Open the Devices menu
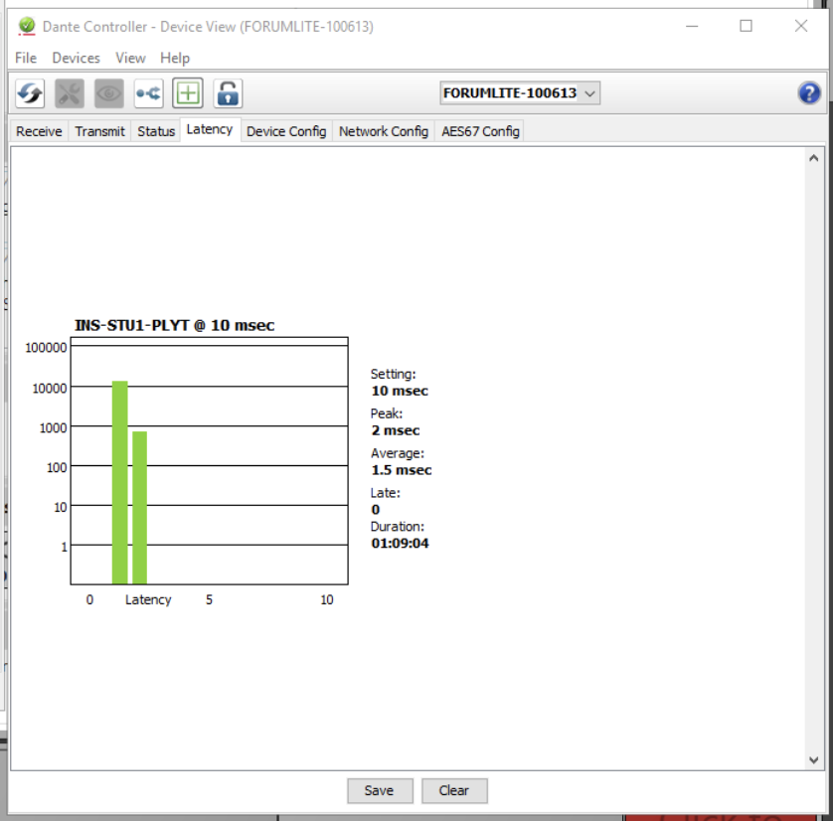Image resolution: width=833 pixels, height=821 pixels. [76, 58]
